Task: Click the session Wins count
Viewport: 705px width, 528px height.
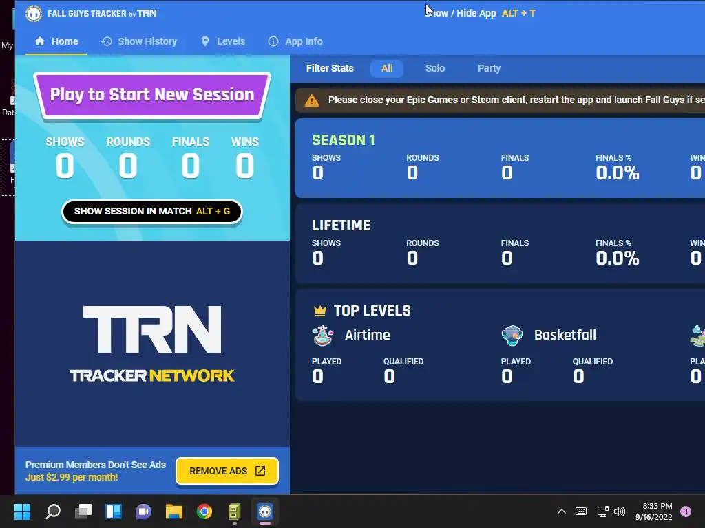Action: pos(244,166)
